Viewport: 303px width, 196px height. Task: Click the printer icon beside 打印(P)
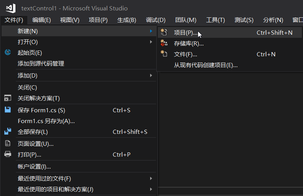click(8, 154)
